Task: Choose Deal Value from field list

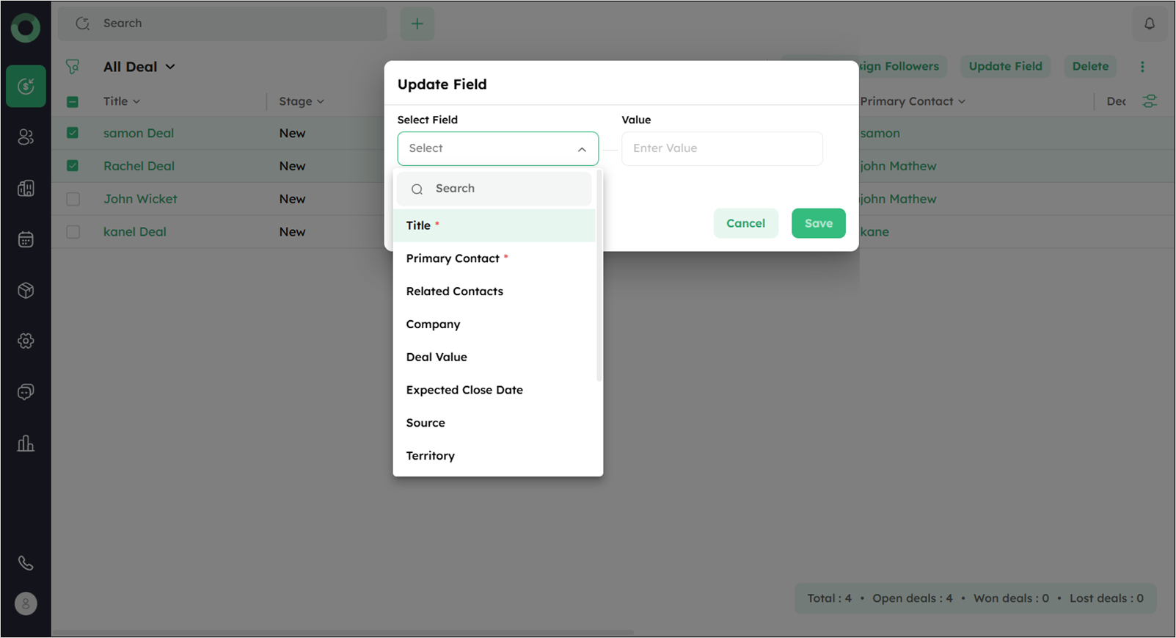Action: point(437,358)
